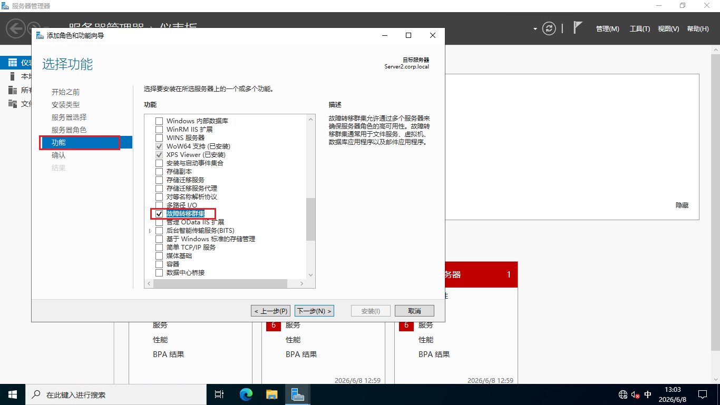
Task: Launch Microsoft Edge from taskbar
Action: click(x=246, y=394)
